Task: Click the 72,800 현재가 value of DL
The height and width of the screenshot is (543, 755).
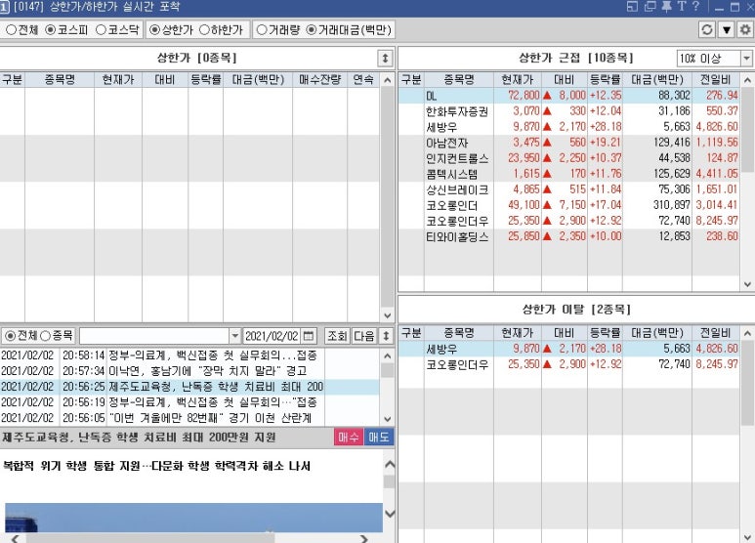Action: (524, 96)
